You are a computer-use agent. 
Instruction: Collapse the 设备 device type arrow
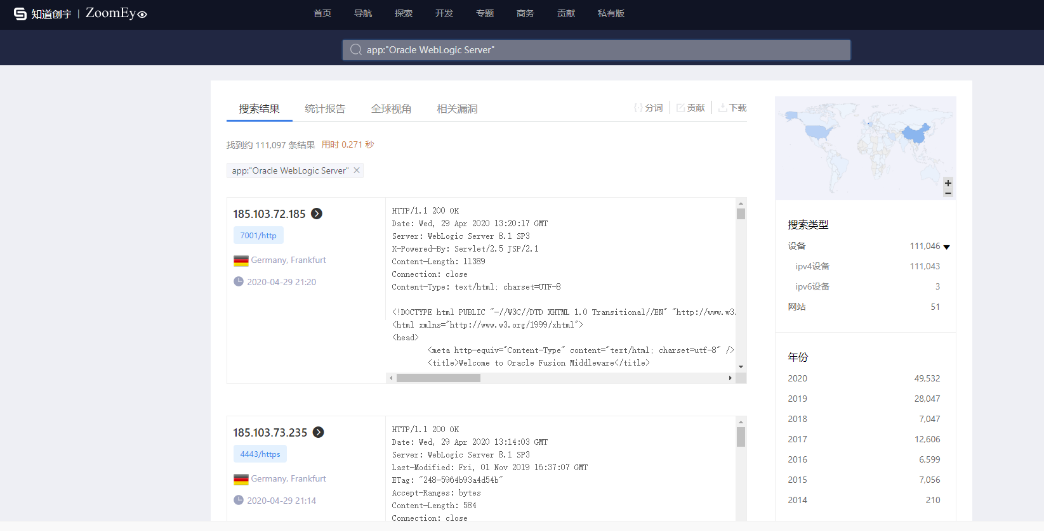(947, 247)
